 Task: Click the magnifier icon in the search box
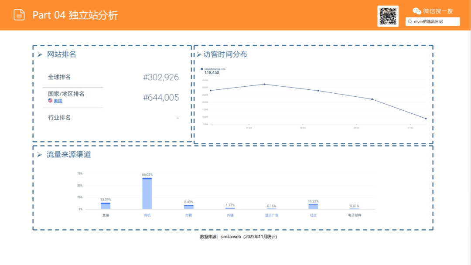(x=410, y=21)
